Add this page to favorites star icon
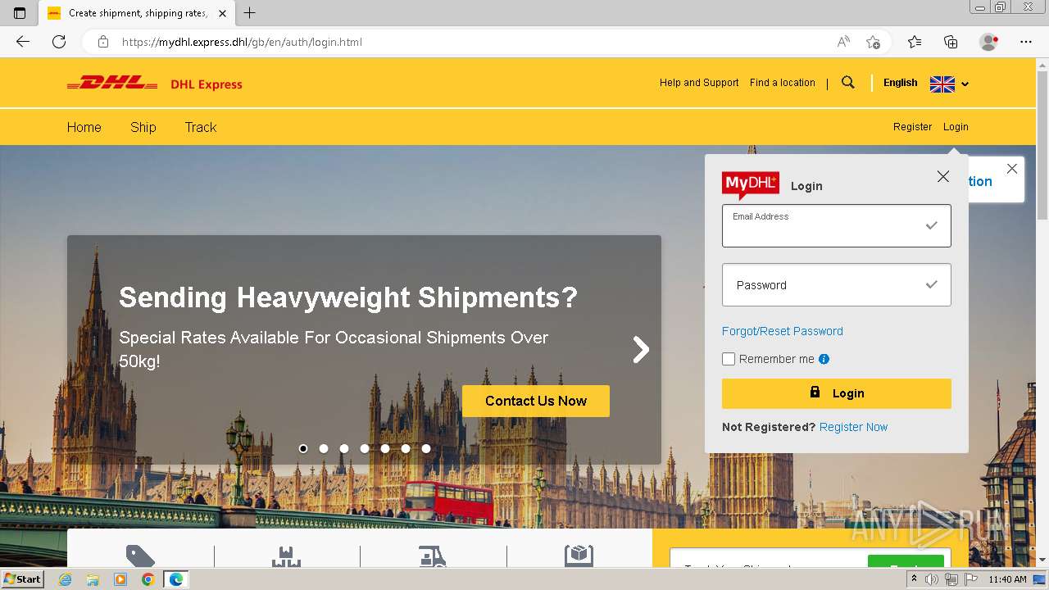 point(873,42)
